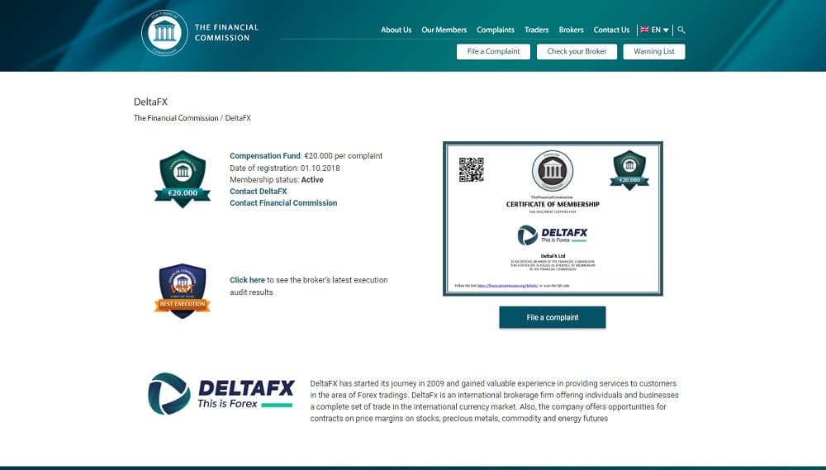
Task: Click the header File a Complaint button
Action: point(493,52)
